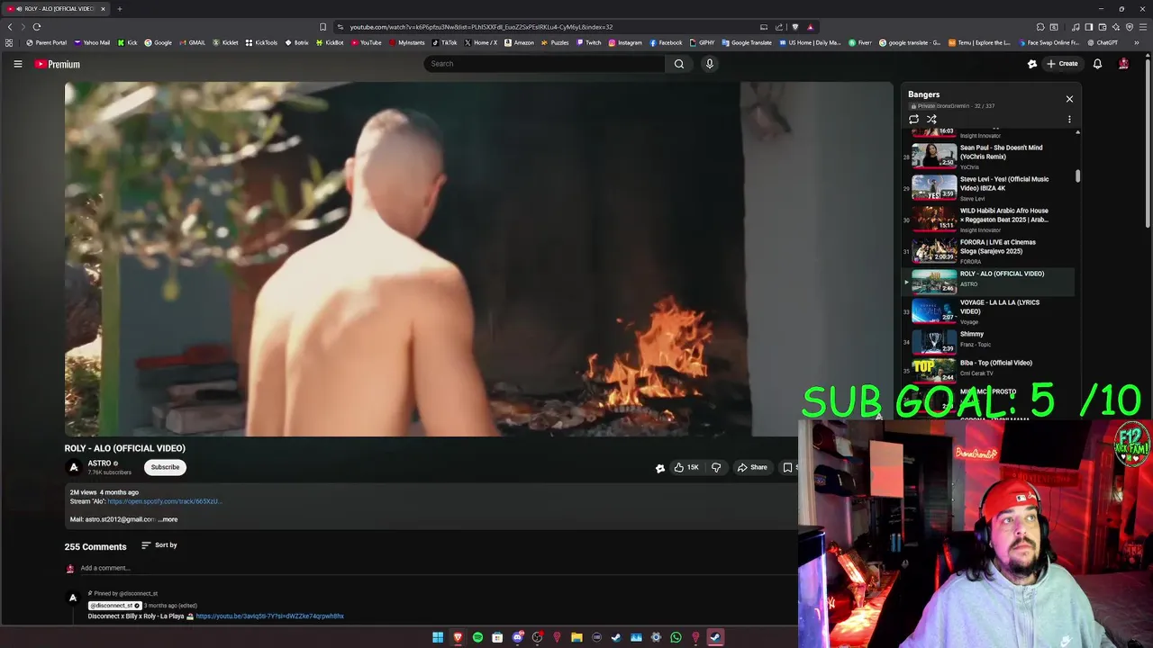The width and height of the screenshot is (1153, 648).
Task: Subscribe to ASTRO channel
Action: click(x=165, y=467)
